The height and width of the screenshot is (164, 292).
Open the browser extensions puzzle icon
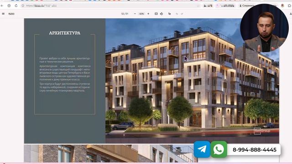coord(290,6)
